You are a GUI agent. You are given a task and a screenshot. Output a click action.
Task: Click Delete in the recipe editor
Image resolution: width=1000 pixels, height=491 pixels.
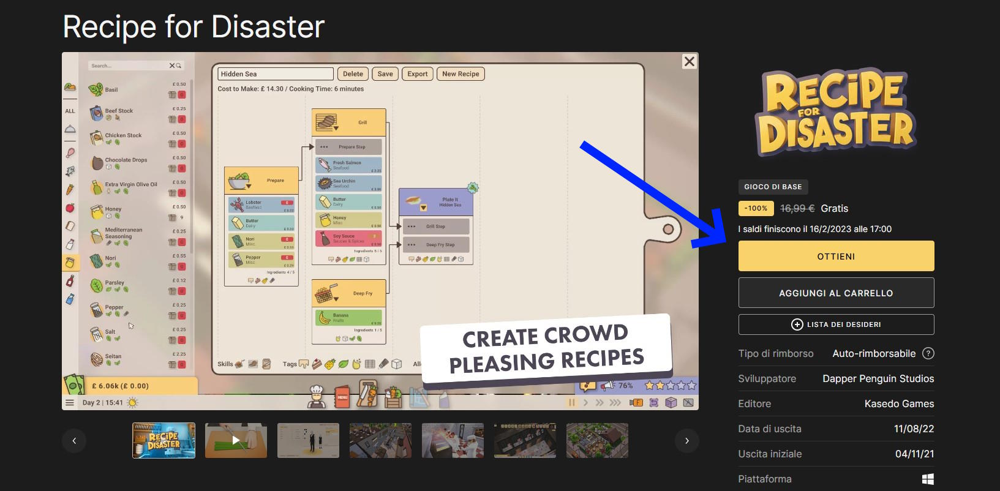353,74
